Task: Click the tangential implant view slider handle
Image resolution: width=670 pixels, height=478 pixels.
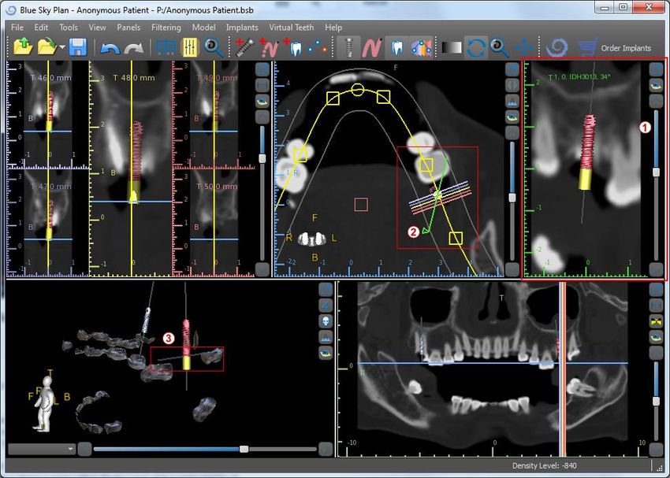Action: point(656,172)
